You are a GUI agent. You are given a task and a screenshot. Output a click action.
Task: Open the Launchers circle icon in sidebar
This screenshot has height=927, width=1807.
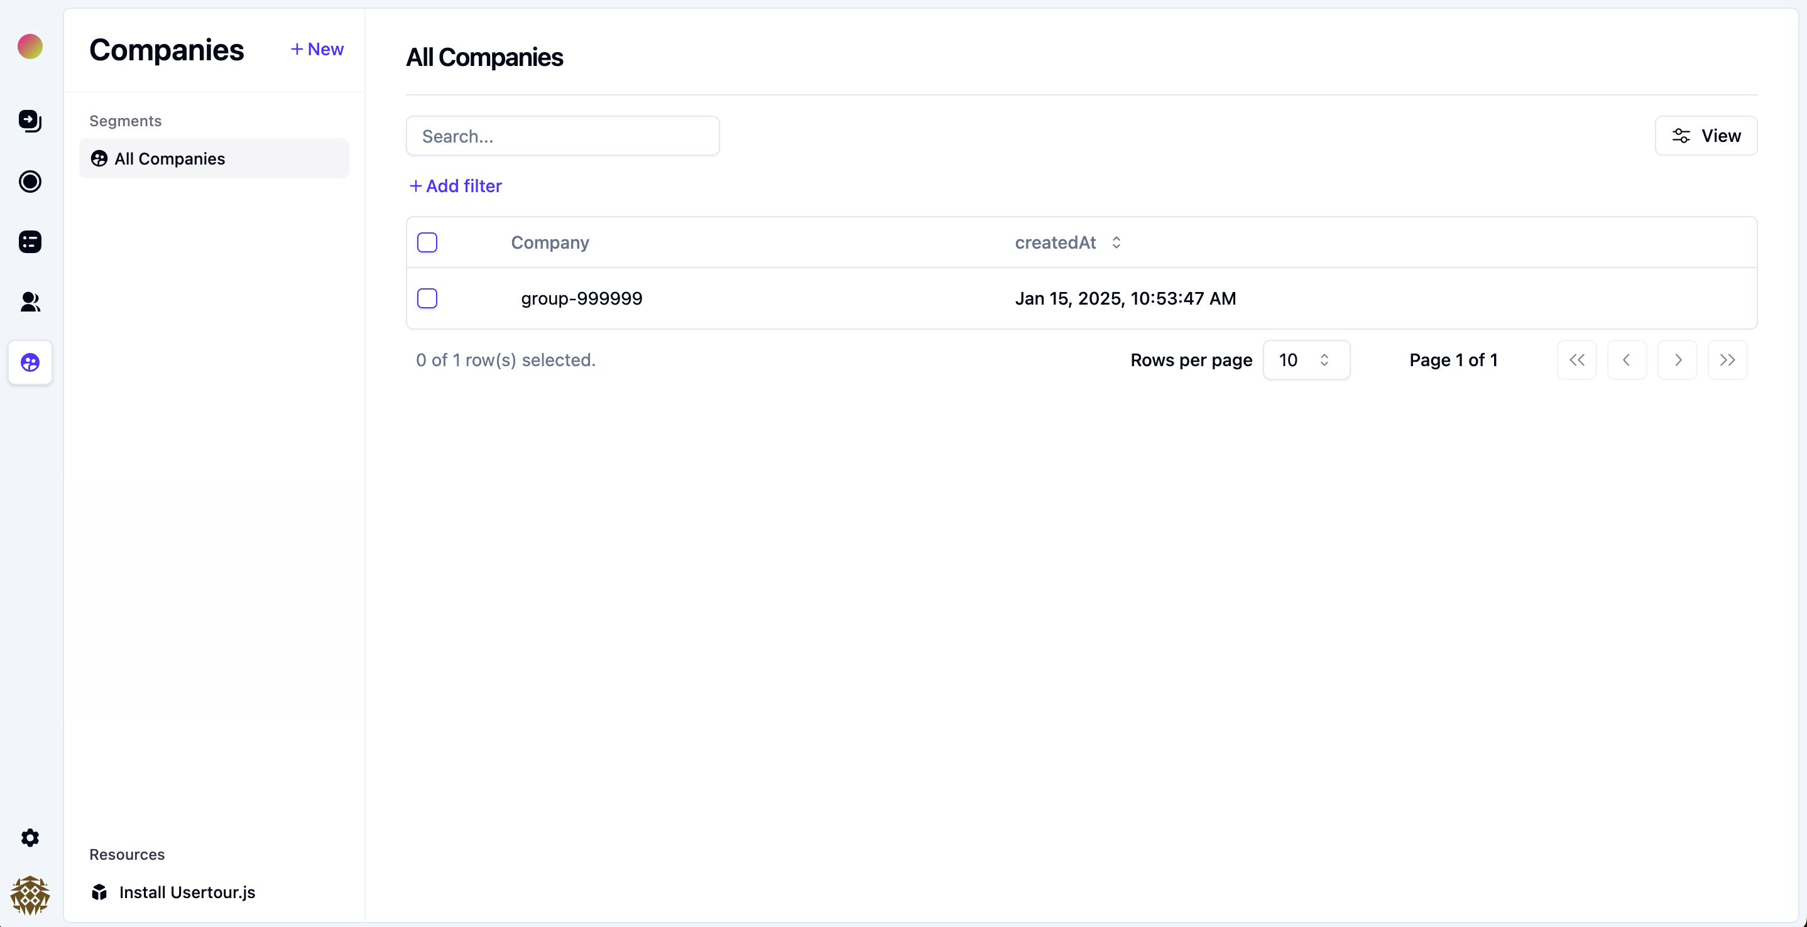pyautogui.click(x=30, y=182)
